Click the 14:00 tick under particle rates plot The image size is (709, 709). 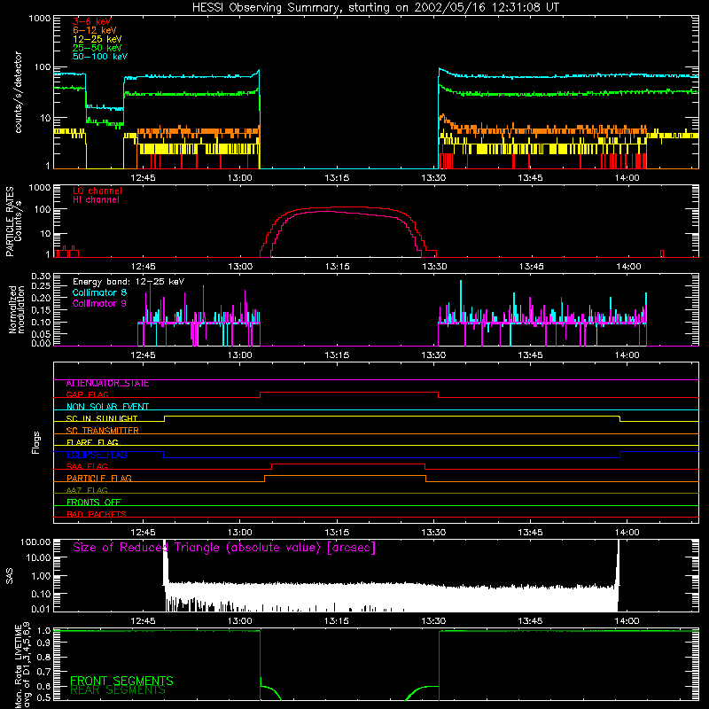tap(628, 267)
